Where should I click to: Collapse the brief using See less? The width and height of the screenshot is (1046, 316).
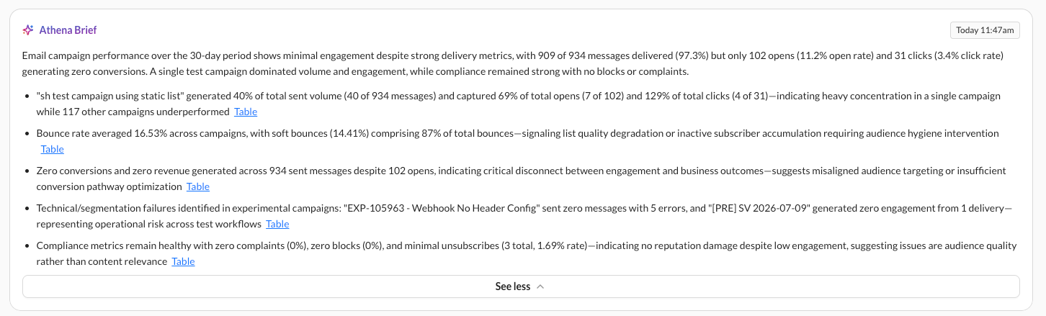521,286
